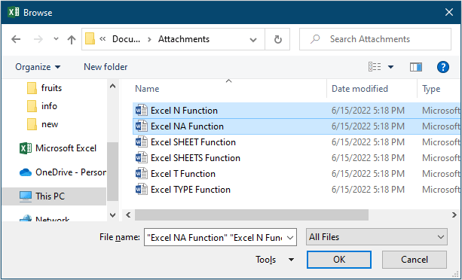Cancel the Browse dialog

[415, 260]
